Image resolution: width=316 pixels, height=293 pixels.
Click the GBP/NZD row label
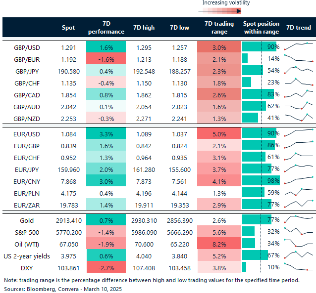[27, 119]
